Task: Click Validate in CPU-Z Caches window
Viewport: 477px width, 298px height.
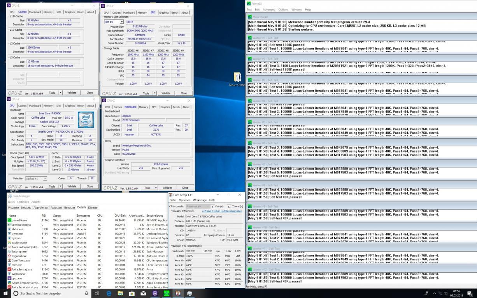Action: 72,93
